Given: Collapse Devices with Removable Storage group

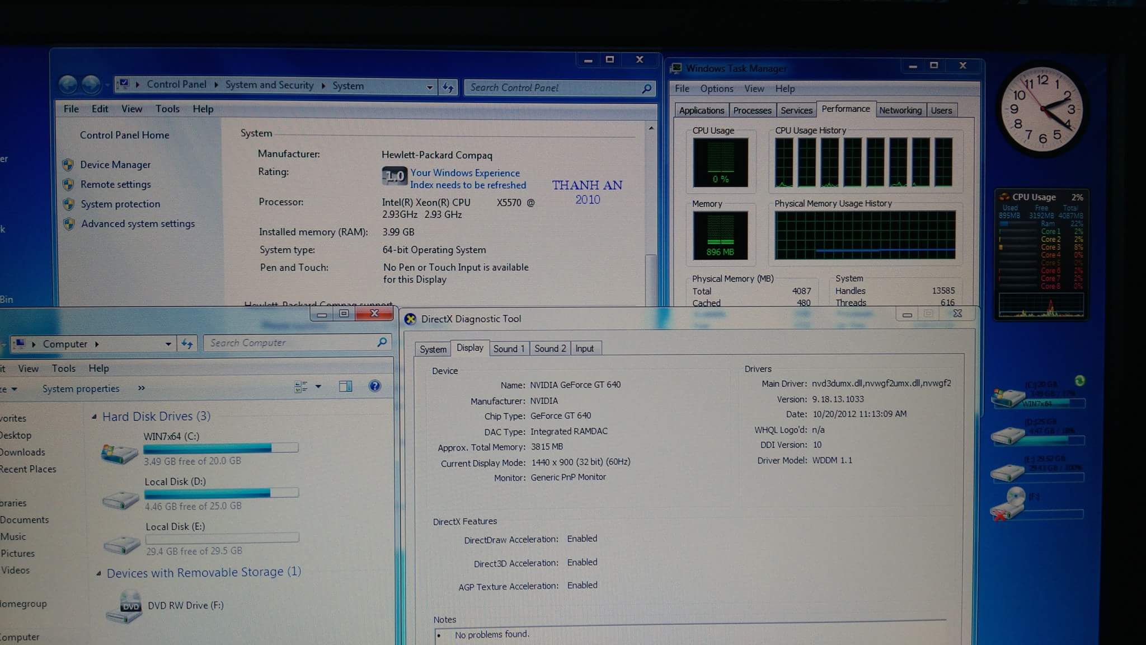Looking at the screenshot, I should (x=98, y=573).
